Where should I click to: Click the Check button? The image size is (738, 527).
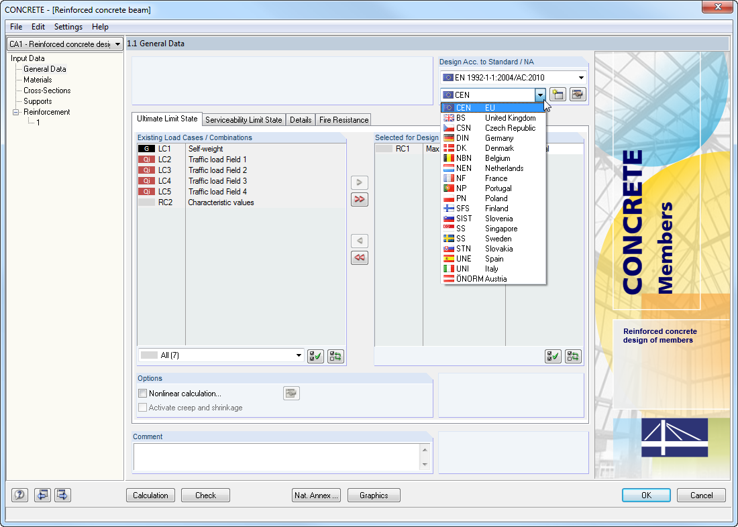206,495
